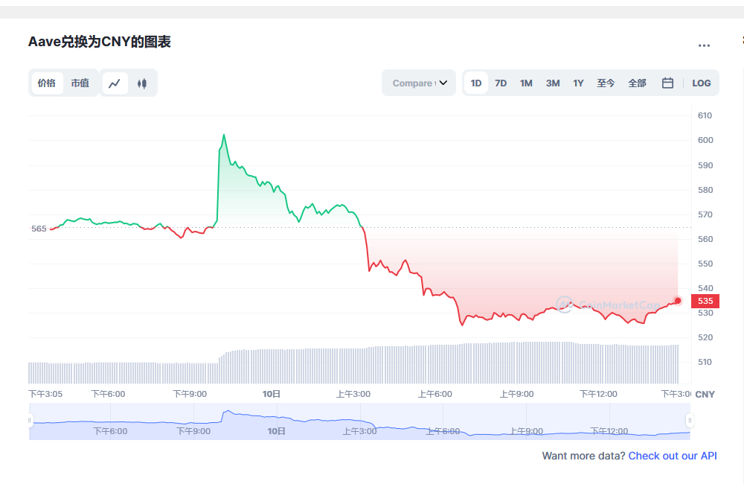Switch to candlestick chart view

[x=142, y=83]
